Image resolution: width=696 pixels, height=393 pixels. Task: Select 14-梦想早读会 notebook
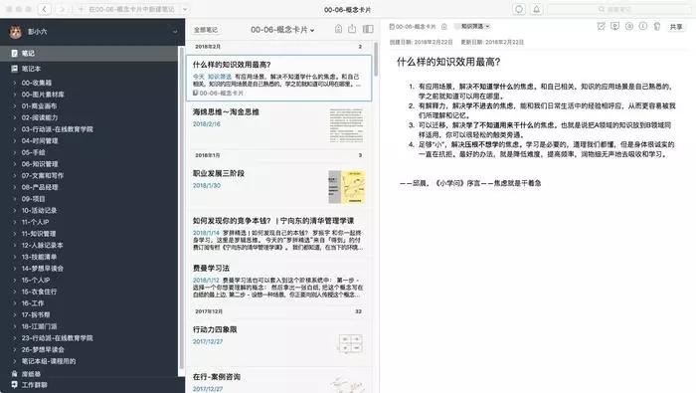coord(42,269)
